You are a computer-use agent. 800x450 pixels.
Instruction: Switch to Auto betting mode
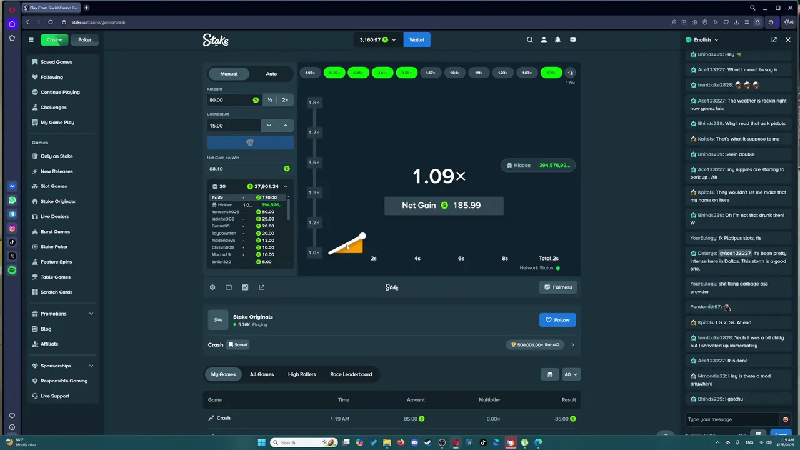271,74
